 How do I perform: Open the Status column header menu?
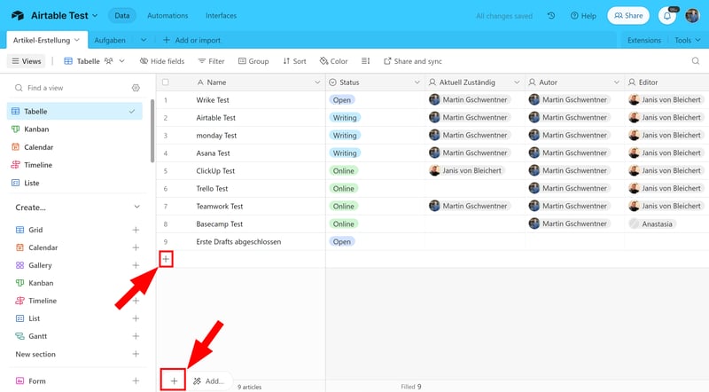click(417, 82)
